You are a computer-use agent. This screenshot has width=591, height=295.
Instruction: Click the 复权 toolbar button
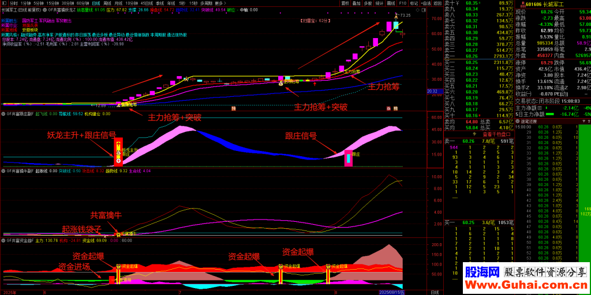tap(345, 3)
